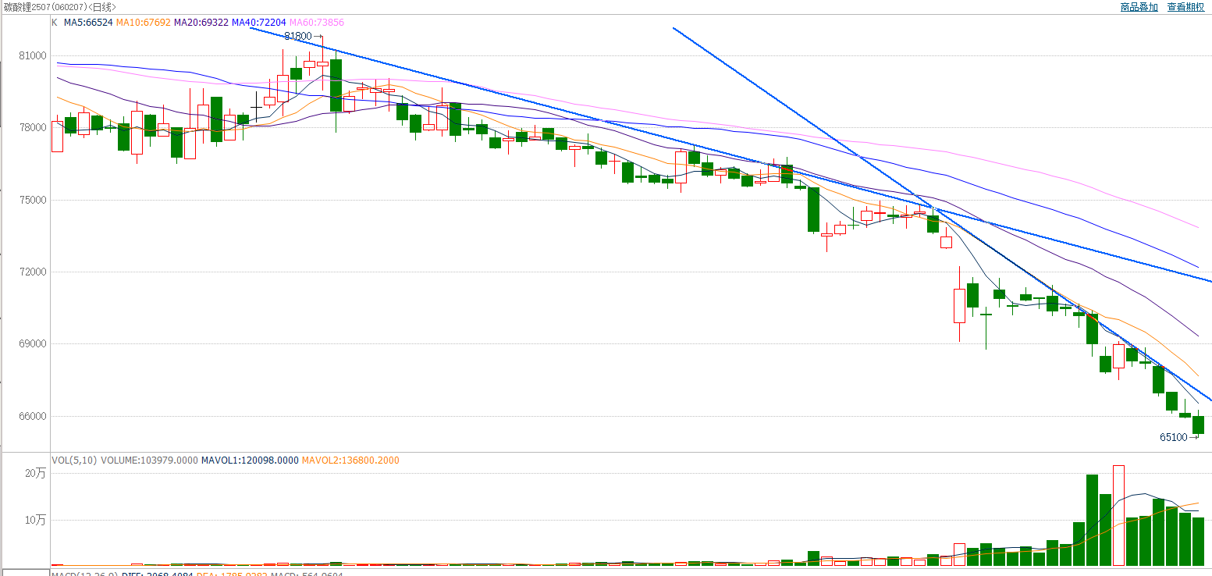This screenshot has width=1212, height=576.
Task: Open the 商品叠加 link
Action: (1139, 7)
